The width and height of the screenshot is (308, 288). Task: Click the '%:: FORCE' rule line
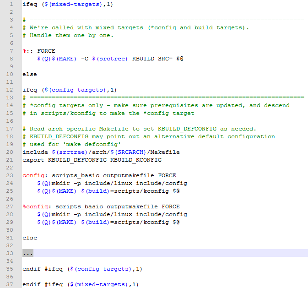pyautogui.click(x=39, y=51)
